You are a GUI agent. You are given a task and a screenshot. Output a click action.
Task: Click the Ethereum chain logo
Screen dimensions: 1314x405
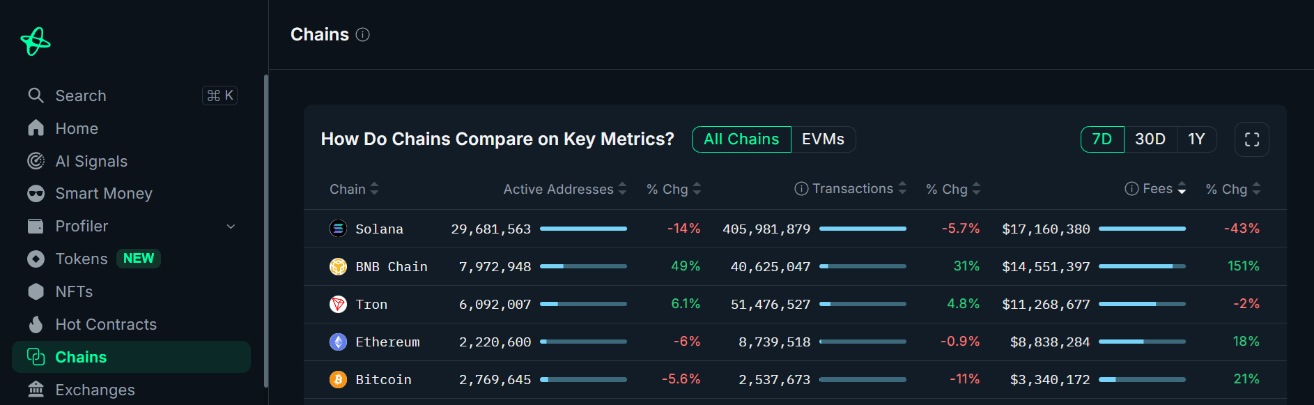(x=338, y=342)
